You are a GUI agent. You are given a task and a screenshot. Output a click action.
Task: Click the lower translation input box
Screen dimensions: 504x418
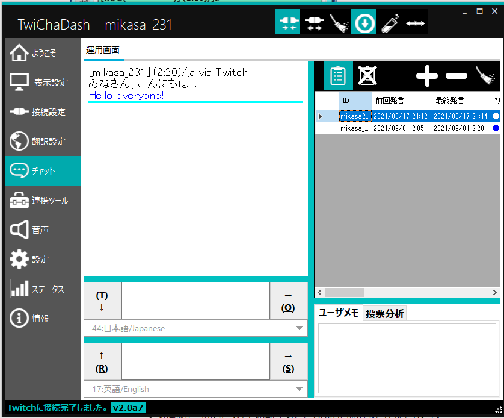click(195, 361)
